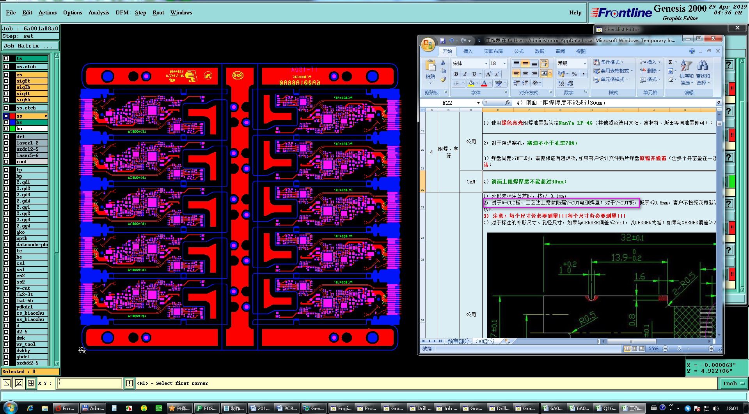
Task: Switch to the 插入 ribbon tab
Action: (x=468, y=51)
